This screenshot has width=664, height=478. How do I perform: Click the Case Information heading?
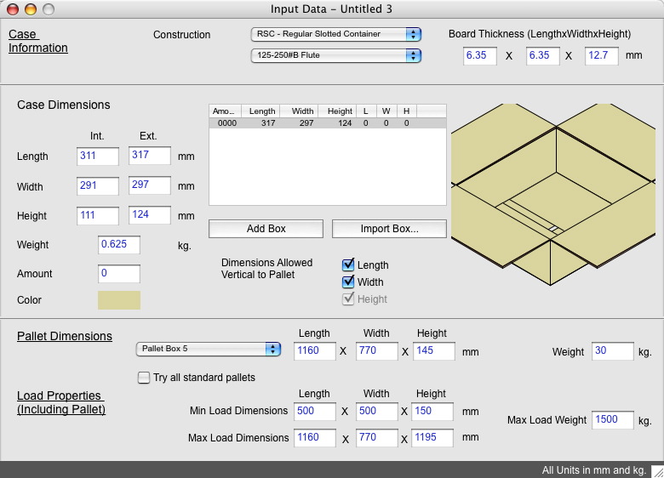pyautogui.click(x=38, y=41)
